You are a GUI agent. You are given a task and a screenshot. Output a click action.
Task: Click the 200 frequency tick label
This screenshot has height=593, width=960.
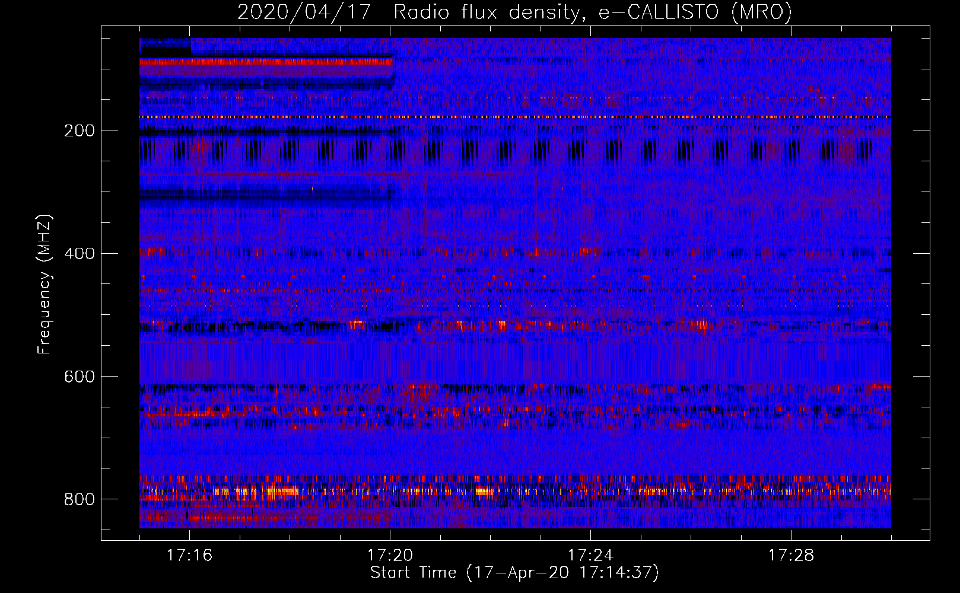point(80,130)
